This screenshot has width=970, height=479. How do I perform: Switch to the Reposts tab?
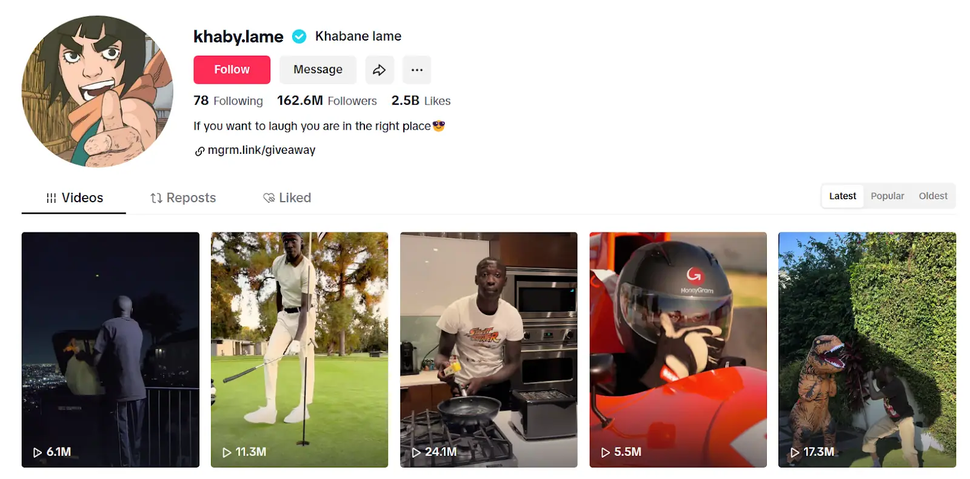point(183,198)
